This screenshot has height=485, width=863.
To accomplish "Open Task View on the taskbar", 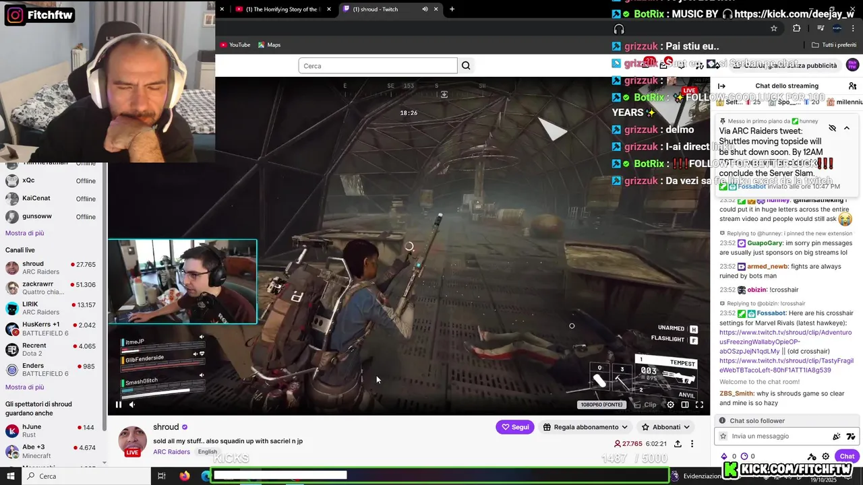I will point(162,476).
